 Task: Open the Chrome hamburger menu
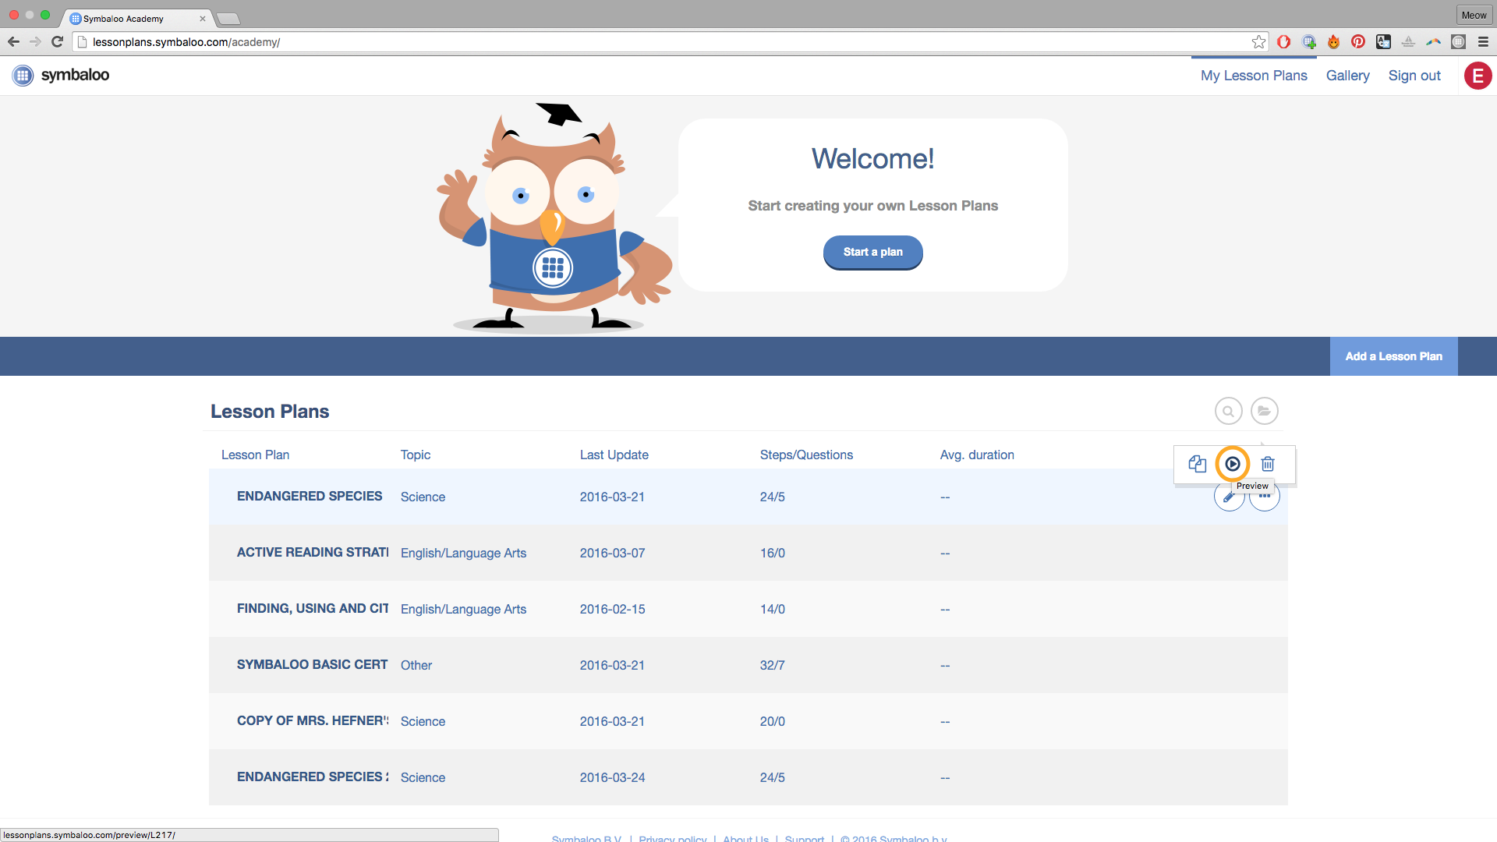coord(1483,42)
